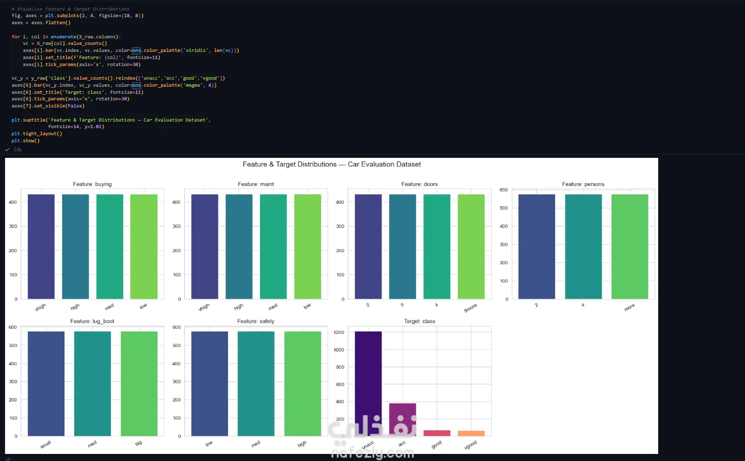Image resolution: width=745 pixels, height=461 pixels.
Task: Click the highlighted sns in the magma line
Action: pyautogui.click(x=137, y=85)
